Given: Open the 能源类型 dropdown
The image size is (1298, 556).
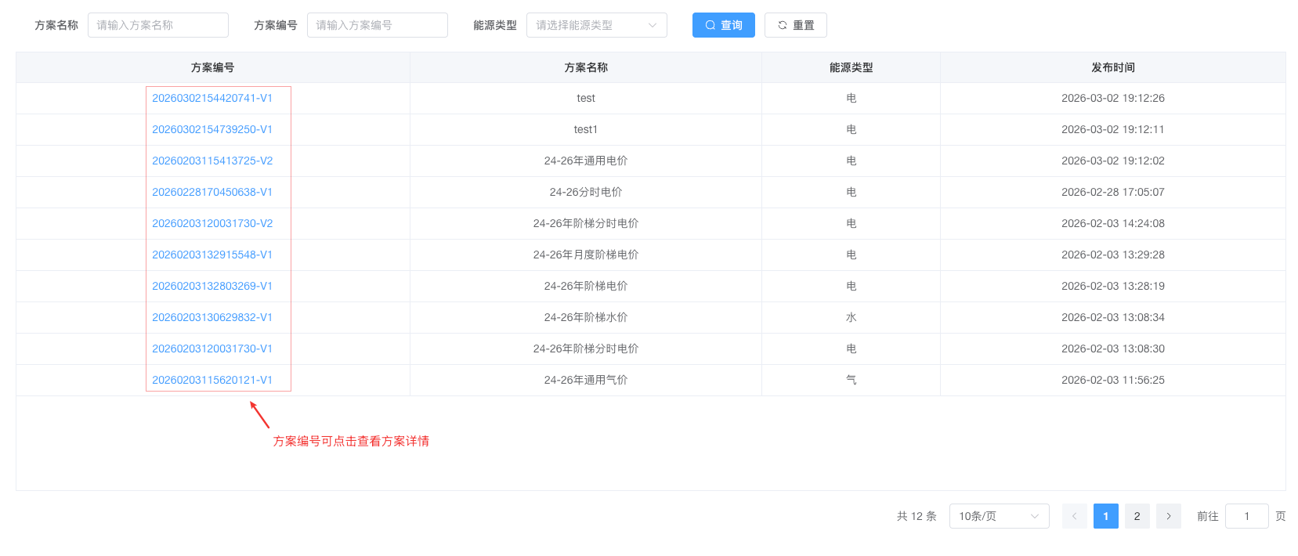Looking at the screenshot, I should point(597,25).
